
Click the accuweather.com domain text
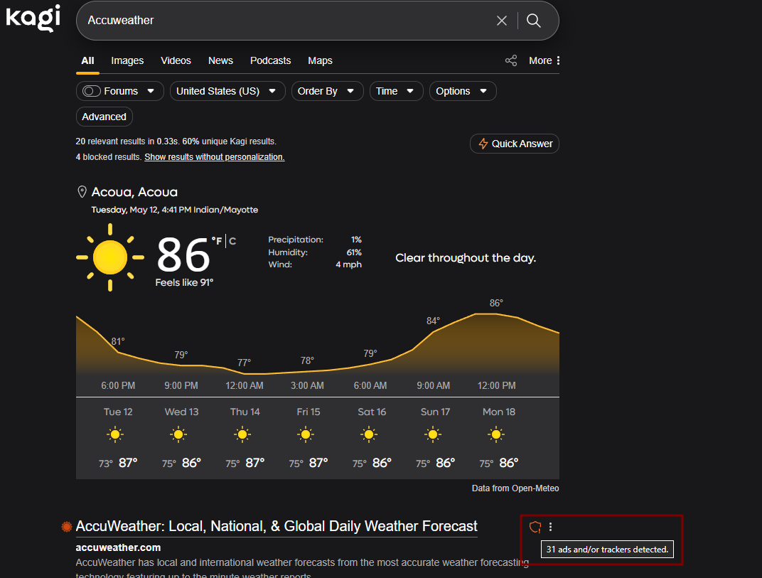point(118,547)
